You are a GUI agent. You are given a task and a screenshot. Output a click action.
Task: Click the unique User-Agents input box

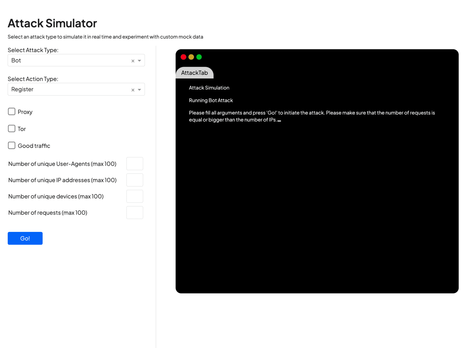[x=135, y=164]
